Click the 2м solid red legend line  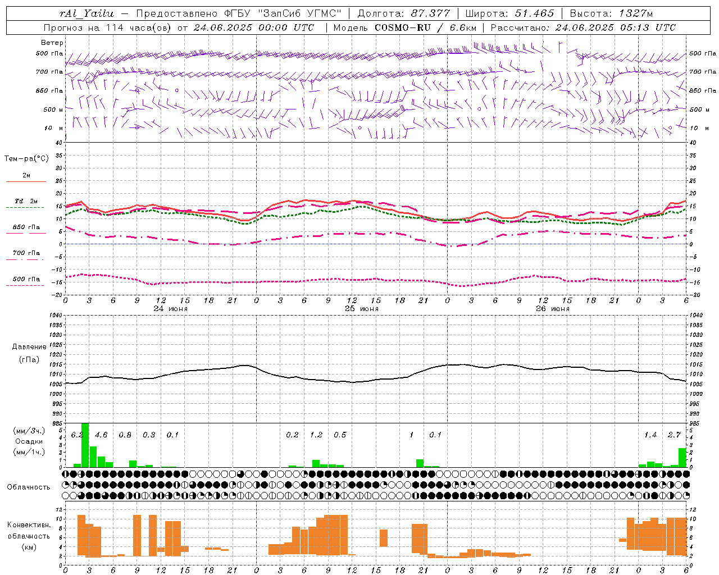point(26,181)
